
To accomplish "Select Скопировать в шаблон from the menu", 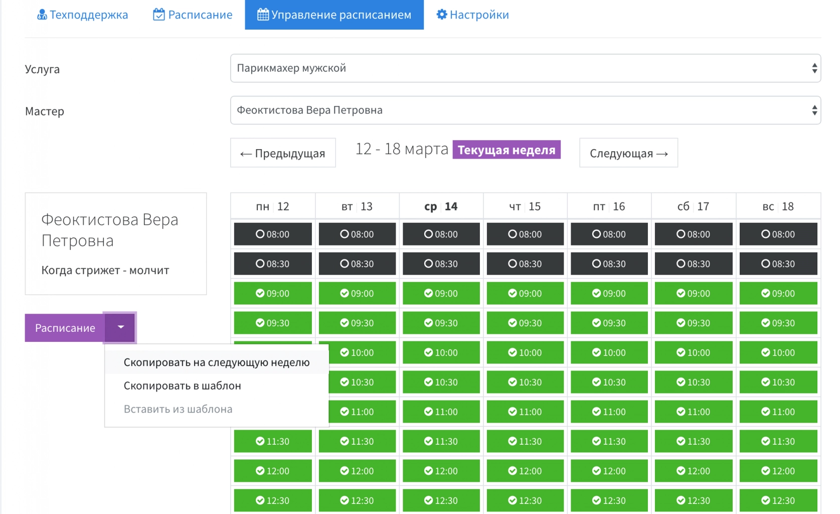I will coord(183,385).
